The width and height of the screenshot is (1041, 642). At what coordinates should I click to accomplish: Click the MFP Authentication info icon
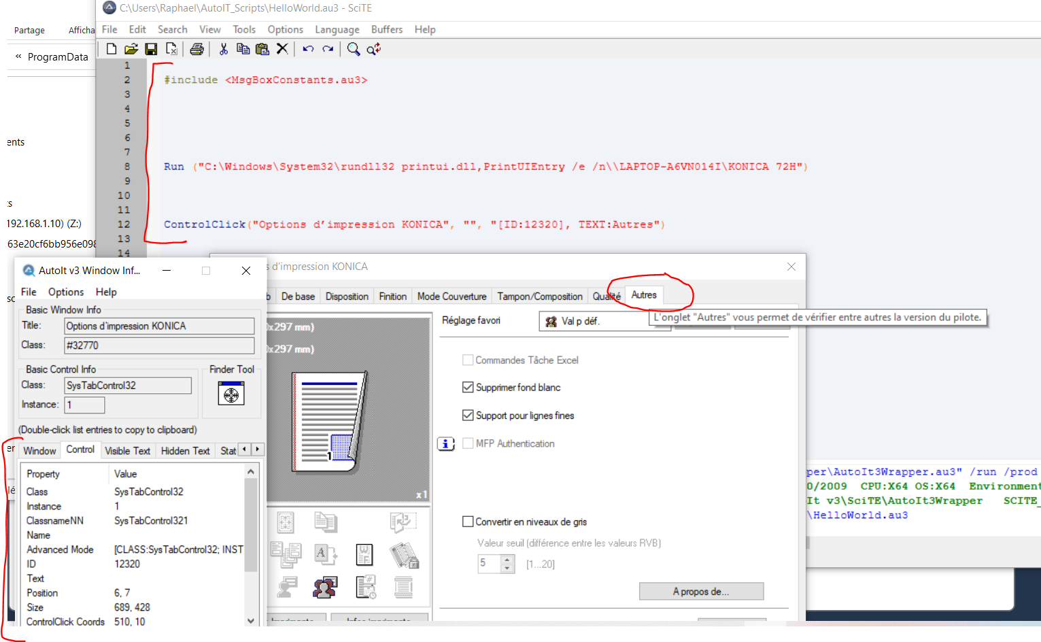coord(445,444)
